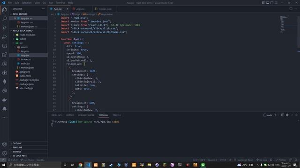This screenshot has height=168, width=300.
Task: Click Live Share in the status bar
Action: [x=27, y=160]
